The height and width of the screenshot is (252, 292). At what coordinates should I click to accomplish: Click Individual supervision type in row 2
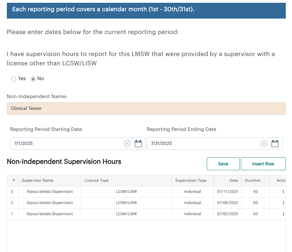tap(193, 203)
